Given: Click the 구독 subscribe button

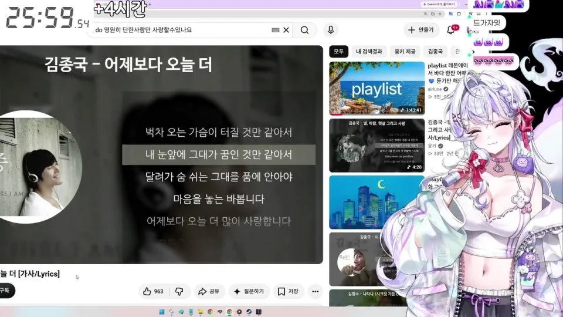Looking at the screenshot, I should (6, 291).
